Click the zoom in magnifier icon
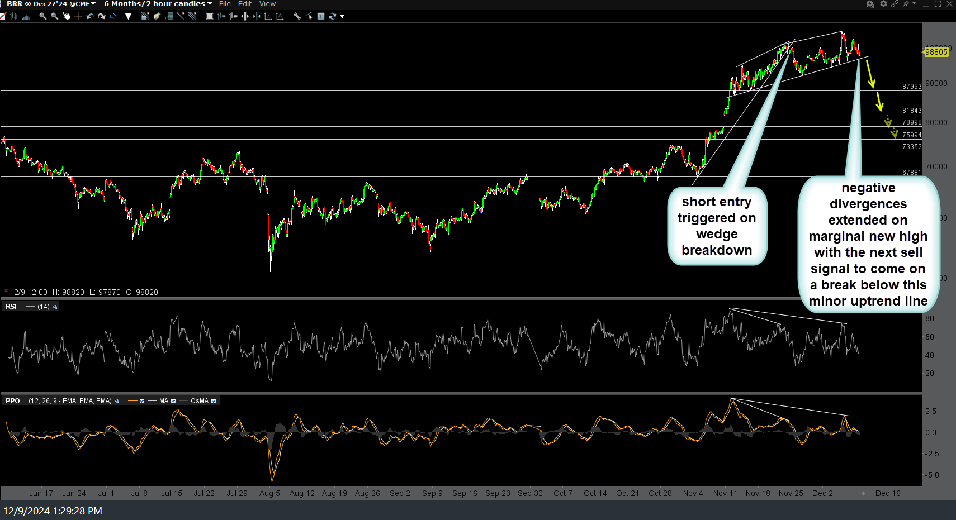This screenshot has width=956, height=520. click(42, 16)
